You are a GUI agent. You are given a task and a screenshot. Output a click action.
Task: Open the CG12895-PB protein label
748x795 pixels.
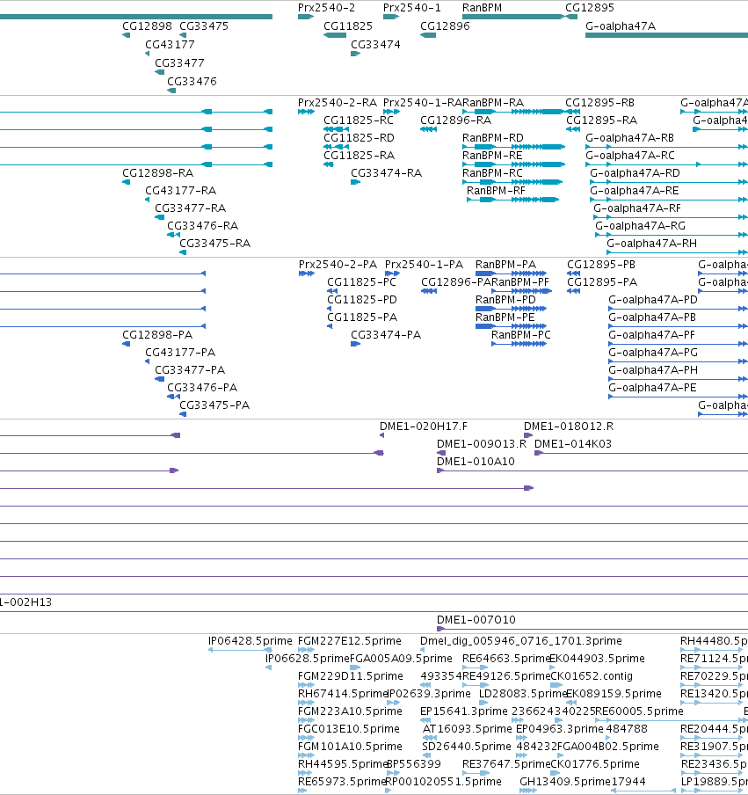pos(601,265)
